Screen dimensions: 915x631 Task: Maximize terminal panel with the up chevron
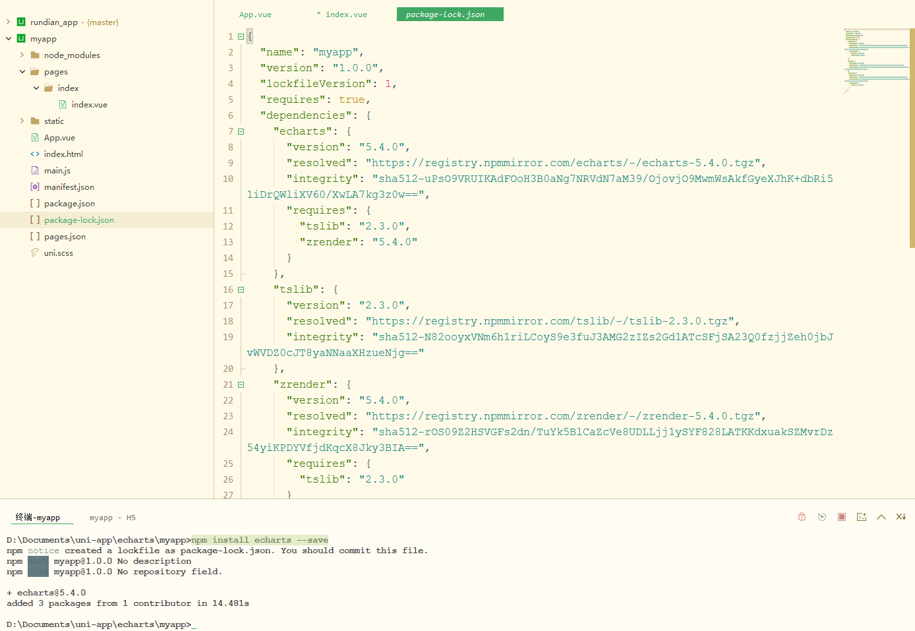coord(881,517)
